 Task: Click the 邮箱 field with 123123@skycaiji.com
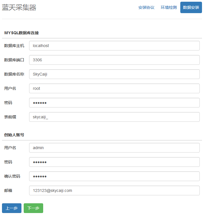click(114, 190)
